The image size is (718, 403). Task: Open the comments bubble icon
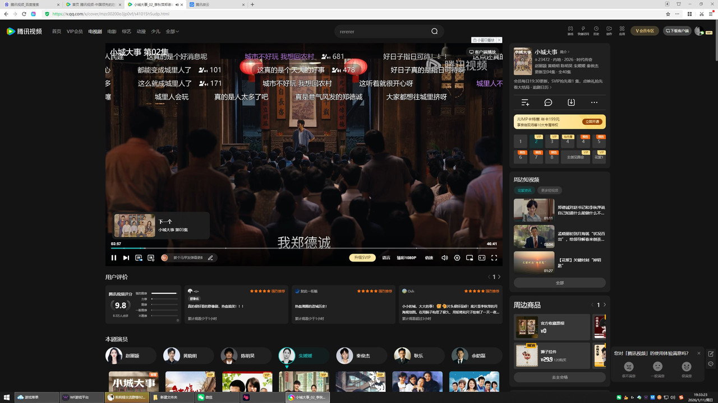[548, 102]
